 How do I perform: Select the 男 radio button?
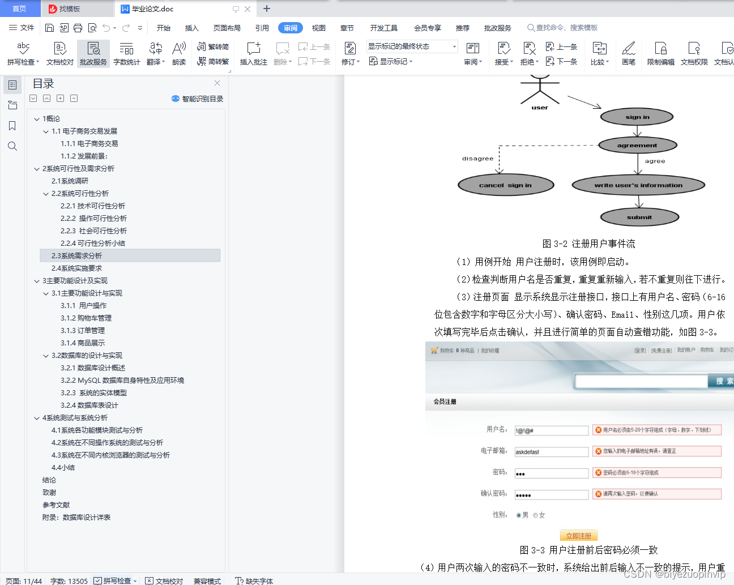519,515
